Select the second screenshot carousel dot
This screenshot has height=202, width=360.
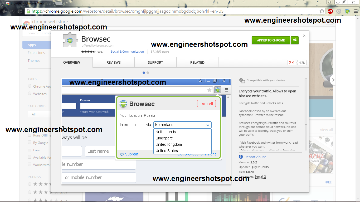pyautogui.click(x=148, y=73)
